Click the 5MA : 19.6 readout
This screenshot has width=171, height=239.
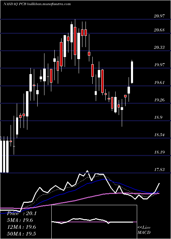20,220
